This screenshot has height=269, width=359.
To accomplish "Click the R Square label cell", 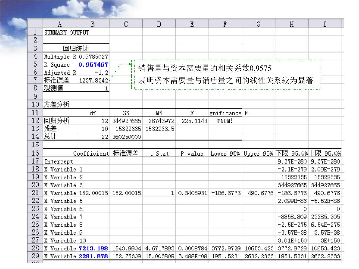I will (x=60, y=64).
